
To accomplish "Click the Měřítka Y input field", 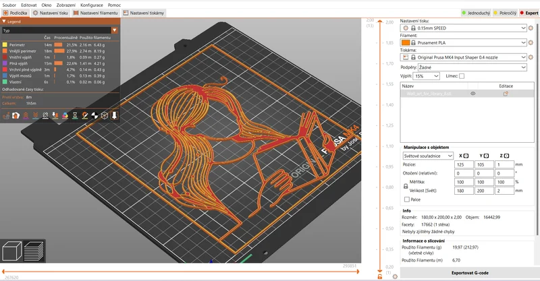I will (x=484, y=182).
